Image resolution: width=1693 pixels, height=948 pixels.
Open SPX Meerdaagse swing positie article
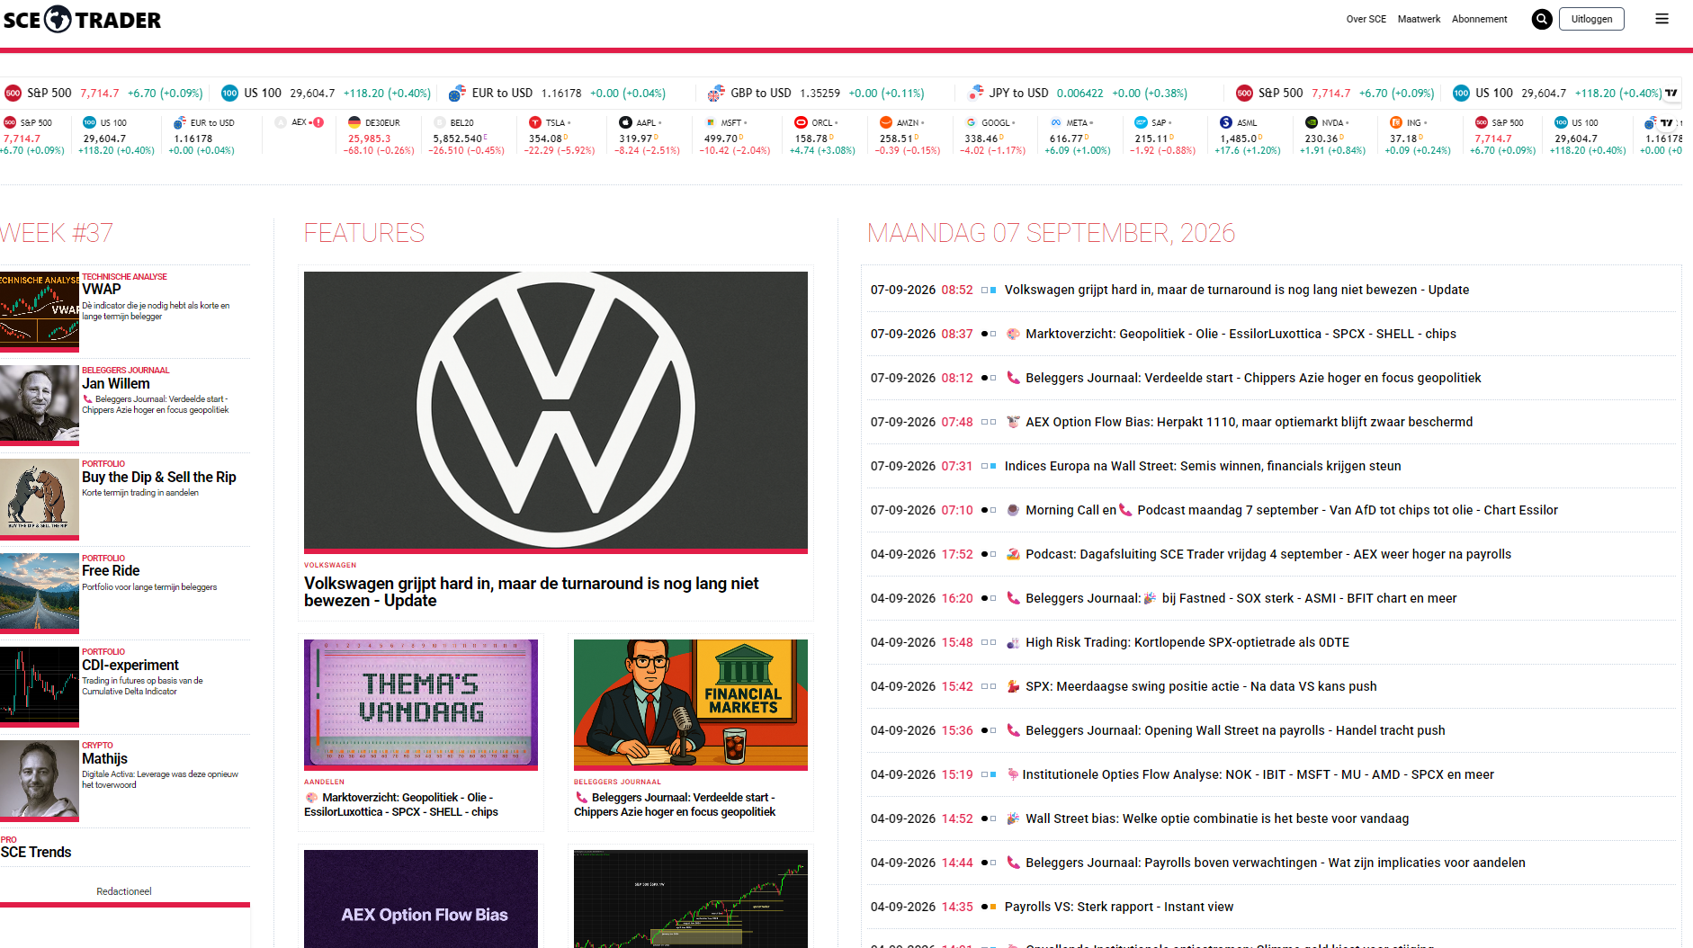click(x=1201, y=686)
